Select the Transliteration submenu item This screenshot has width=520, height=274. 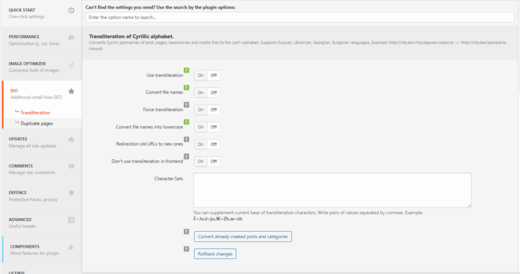(x=35, y=113)
